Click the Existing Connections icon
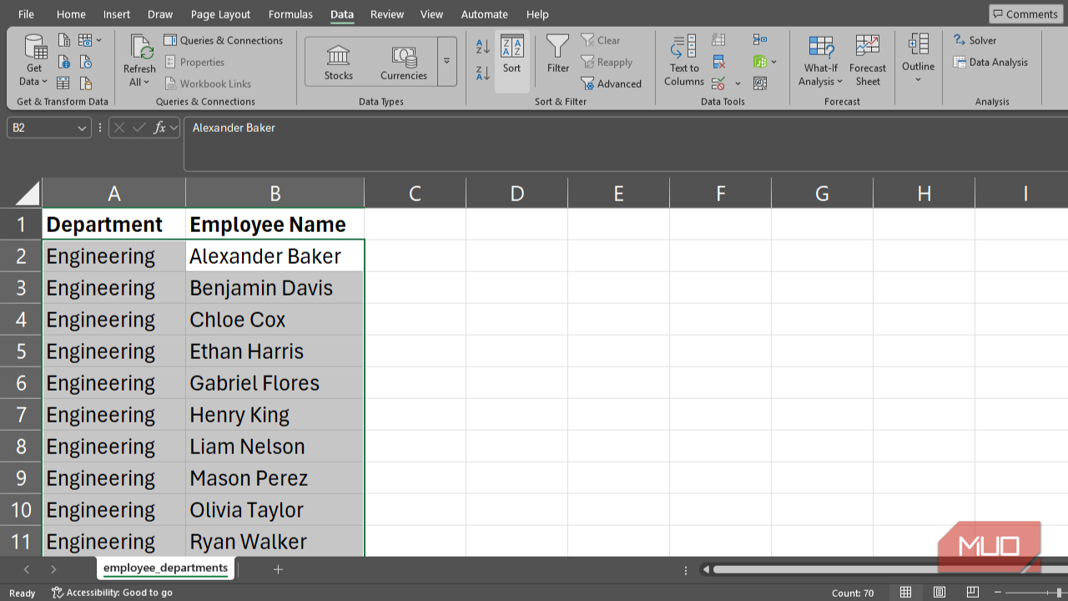This screenshot has width=1068, height=601. (86, 83)
